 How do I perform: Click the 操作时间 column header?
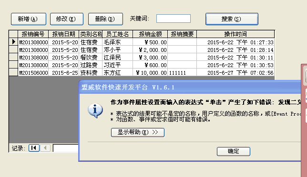[235, 34]
